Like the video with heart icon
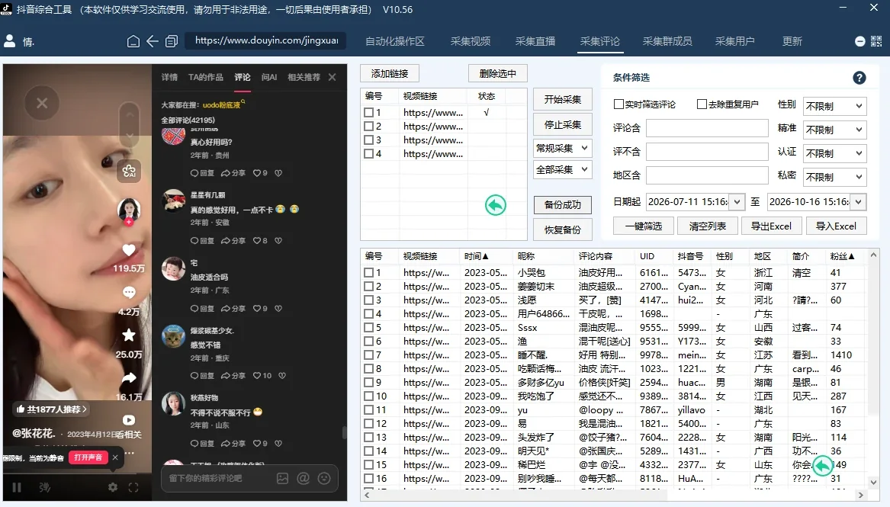The width and height of the screenshot is (890, 507). tap(129, 250)
